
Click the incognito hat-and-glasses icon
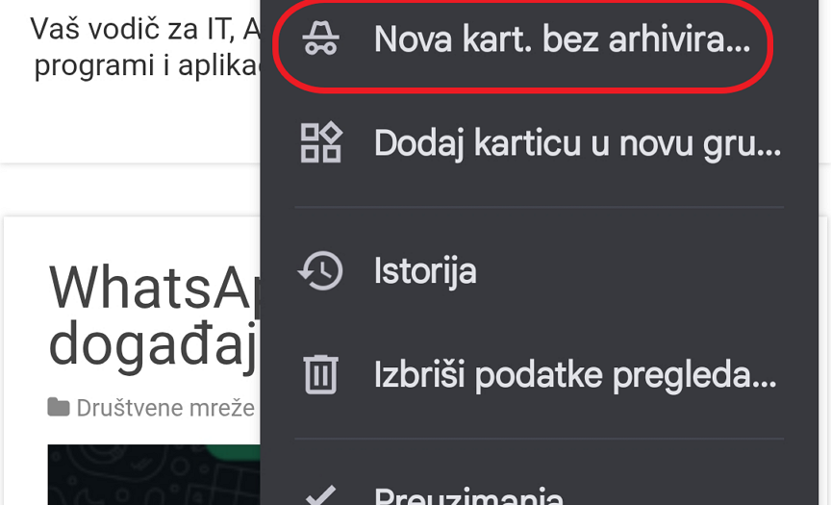[x=320, y=39]
